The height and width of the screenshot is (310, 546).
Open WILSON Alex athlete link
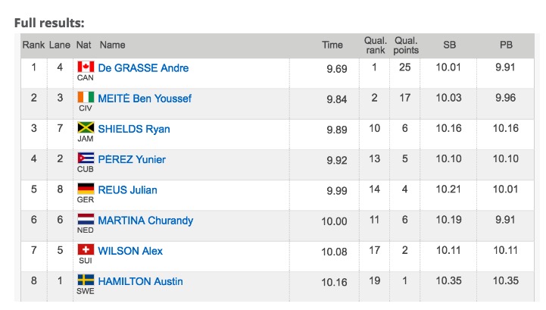130,251
